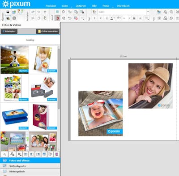
Task: Open the settings gear in toolbar
Action: pos(14,18)
